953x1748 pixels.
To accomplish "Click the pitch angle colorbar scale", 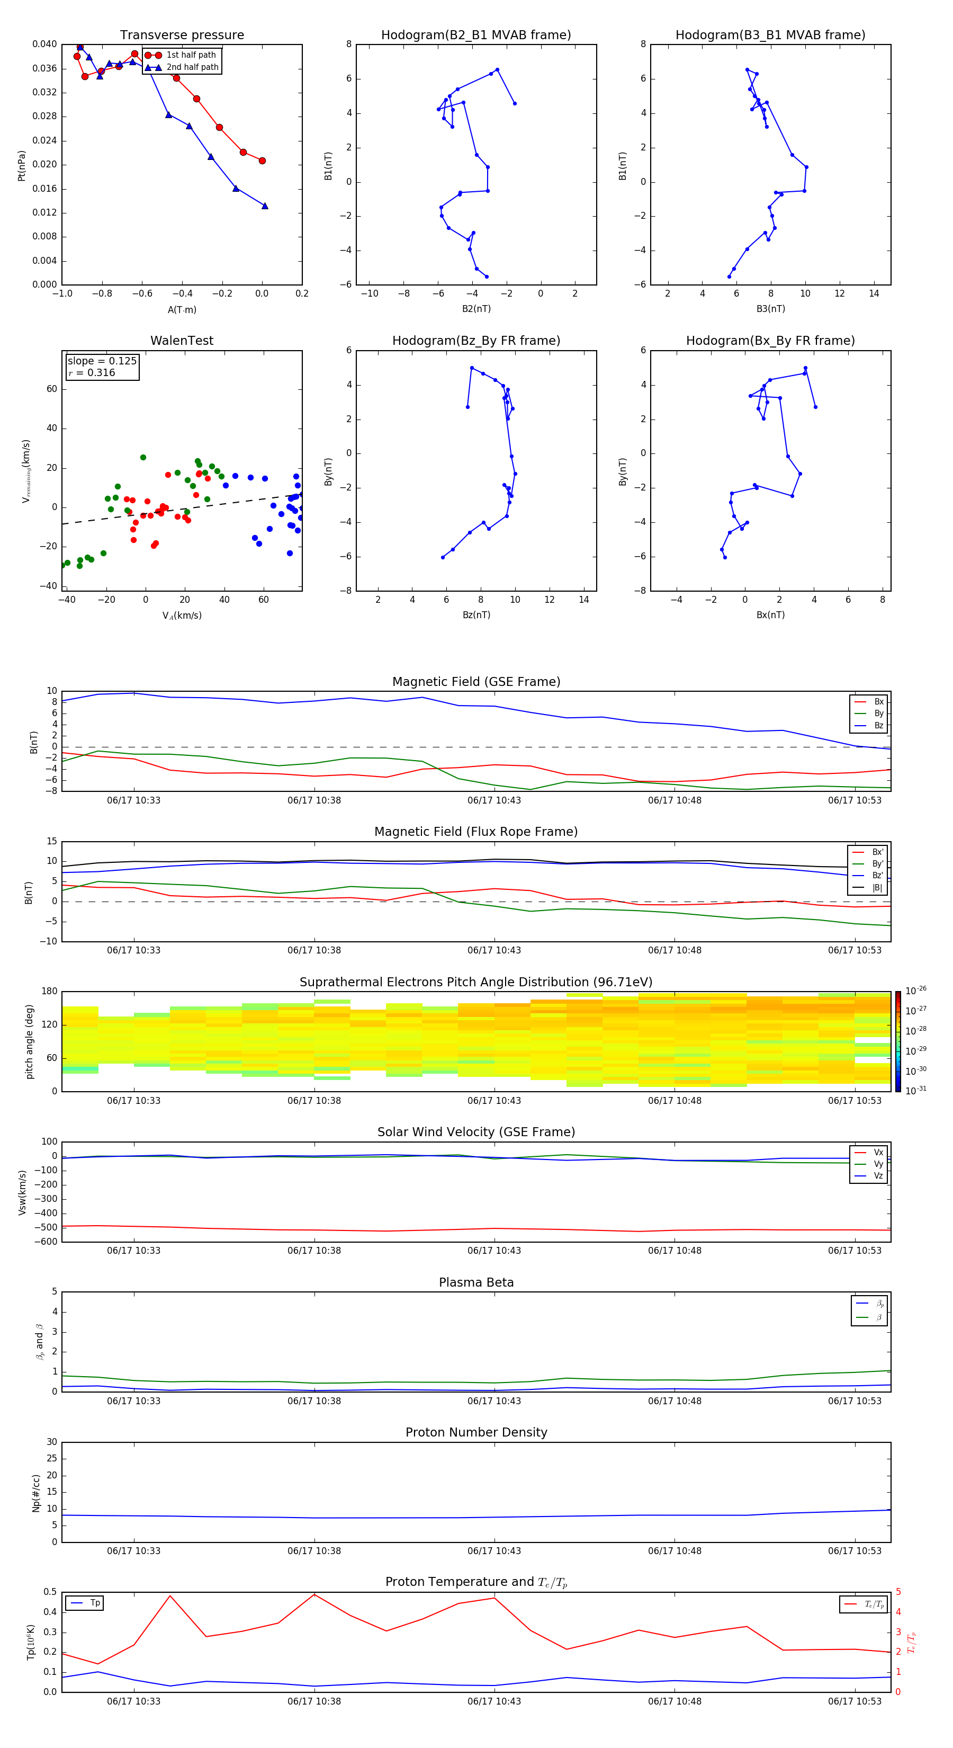I will (x=898, y=1041).
